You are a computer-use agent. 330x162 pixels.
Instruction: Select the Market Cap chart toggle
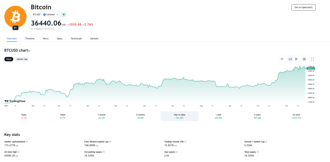click(22, 59)
